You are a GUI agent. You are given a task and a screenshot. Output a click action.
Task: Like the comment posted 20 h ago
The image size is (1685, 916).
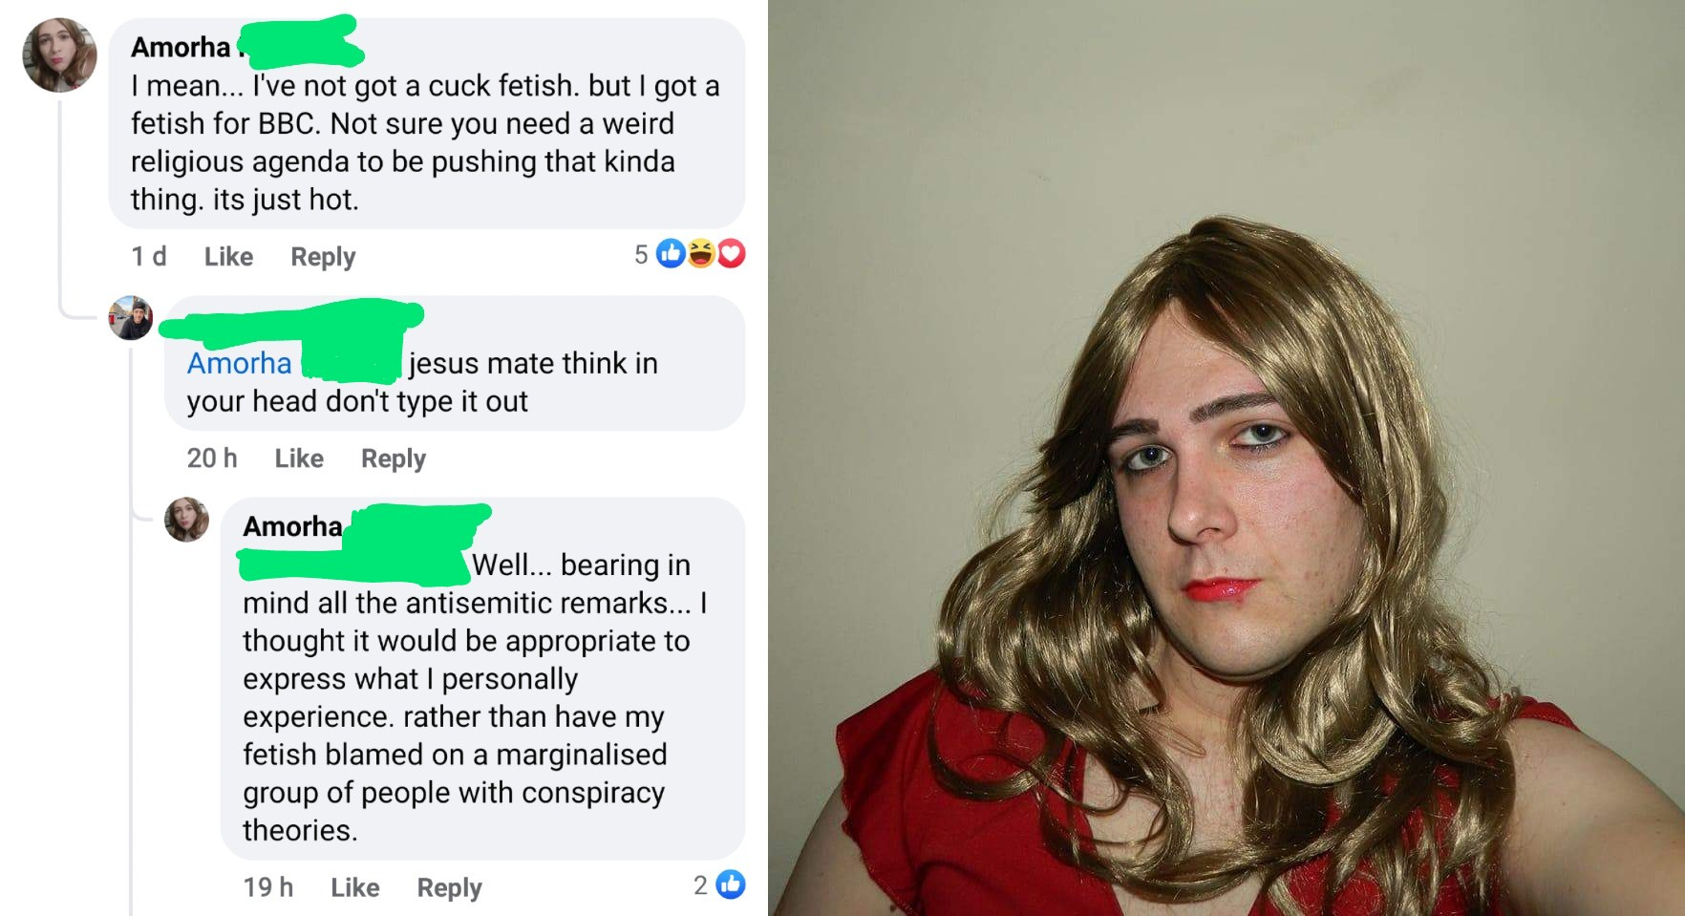(x=299, y=458)
